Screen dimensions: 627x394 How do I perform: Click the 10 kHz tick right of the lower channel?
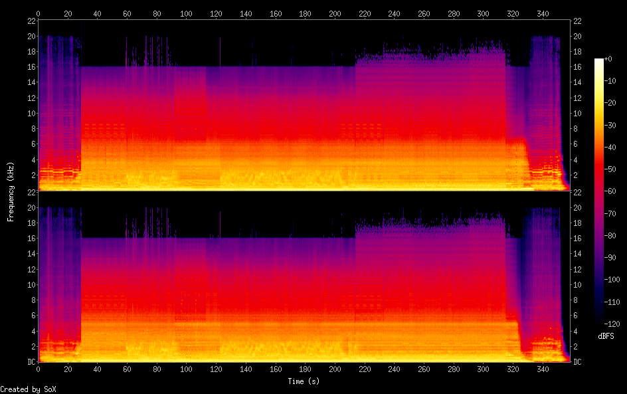(578, 284)
